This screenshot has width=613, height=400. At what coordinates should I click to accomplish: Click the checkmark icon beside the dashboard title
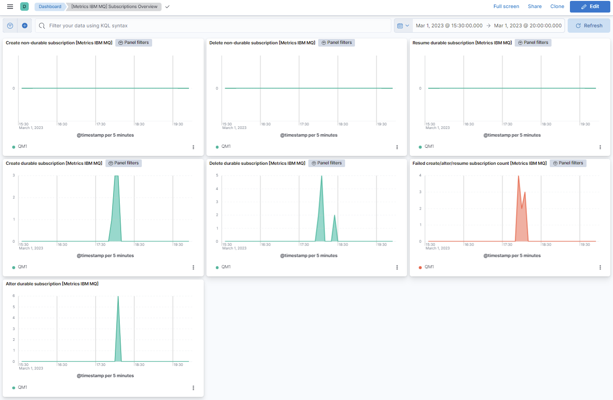pos(167,7)
